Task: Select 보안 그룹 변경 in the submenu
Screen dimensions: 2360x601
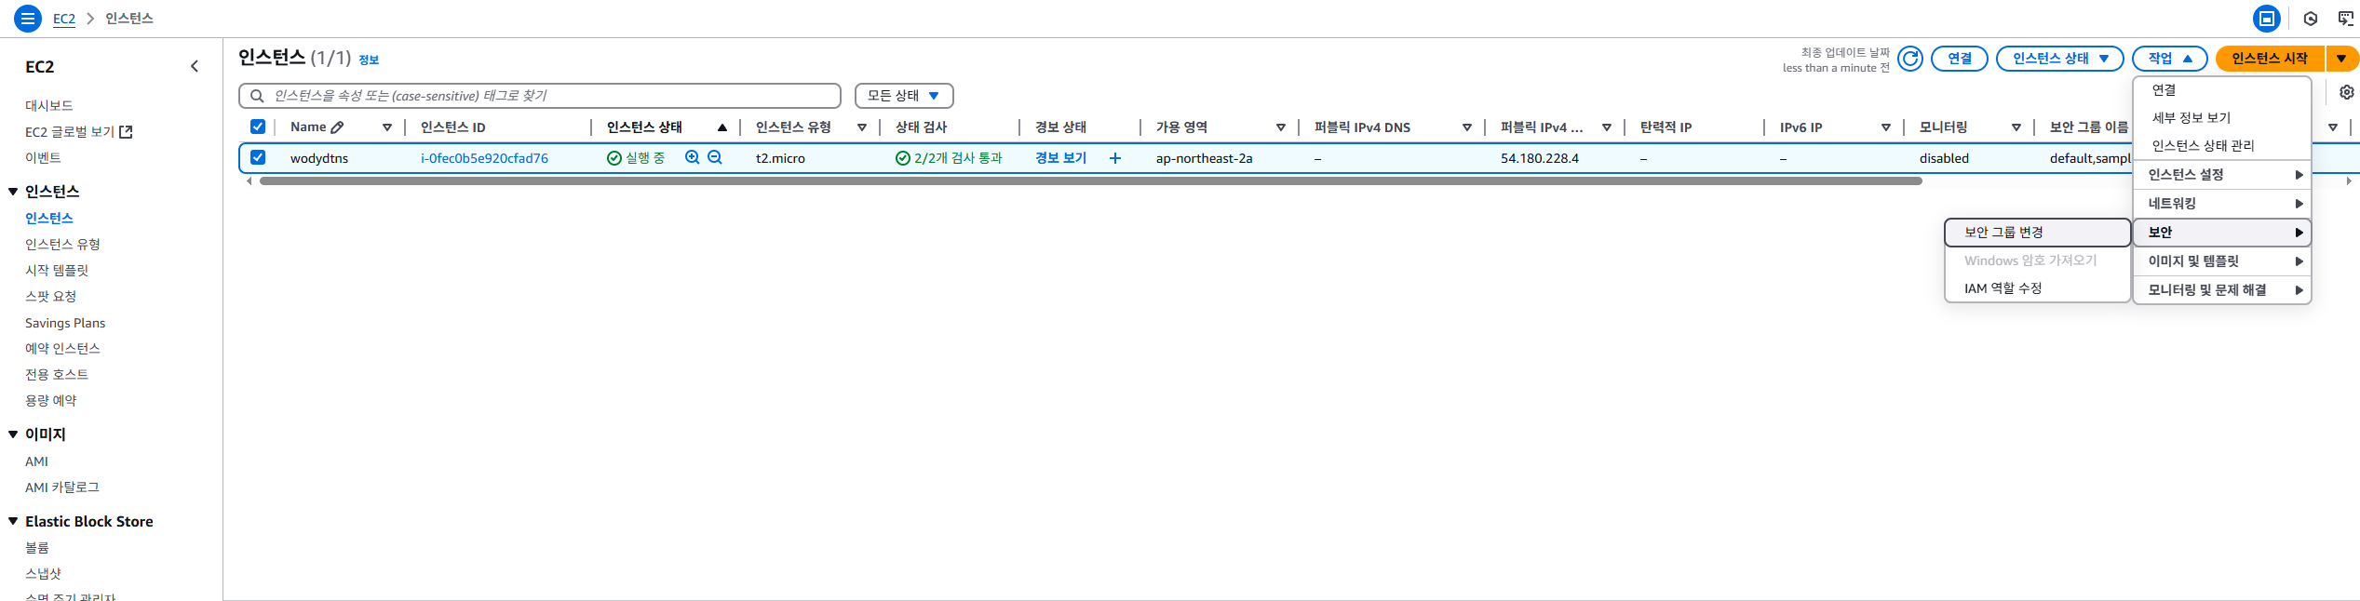Action: (2038, 233)
